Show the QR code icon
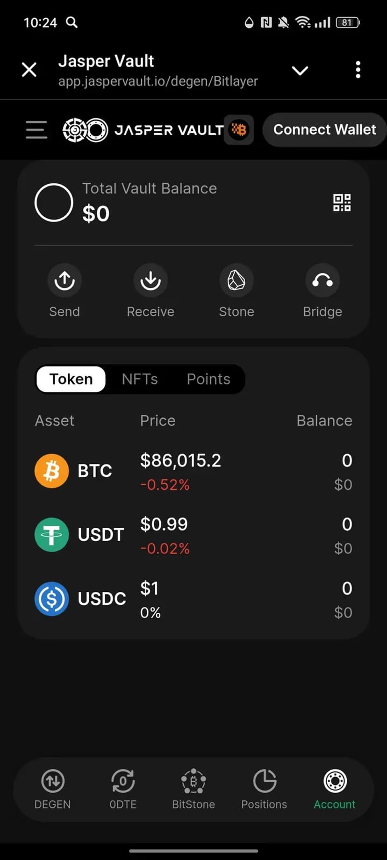This screenshot has height=860, width=387. 342,203
